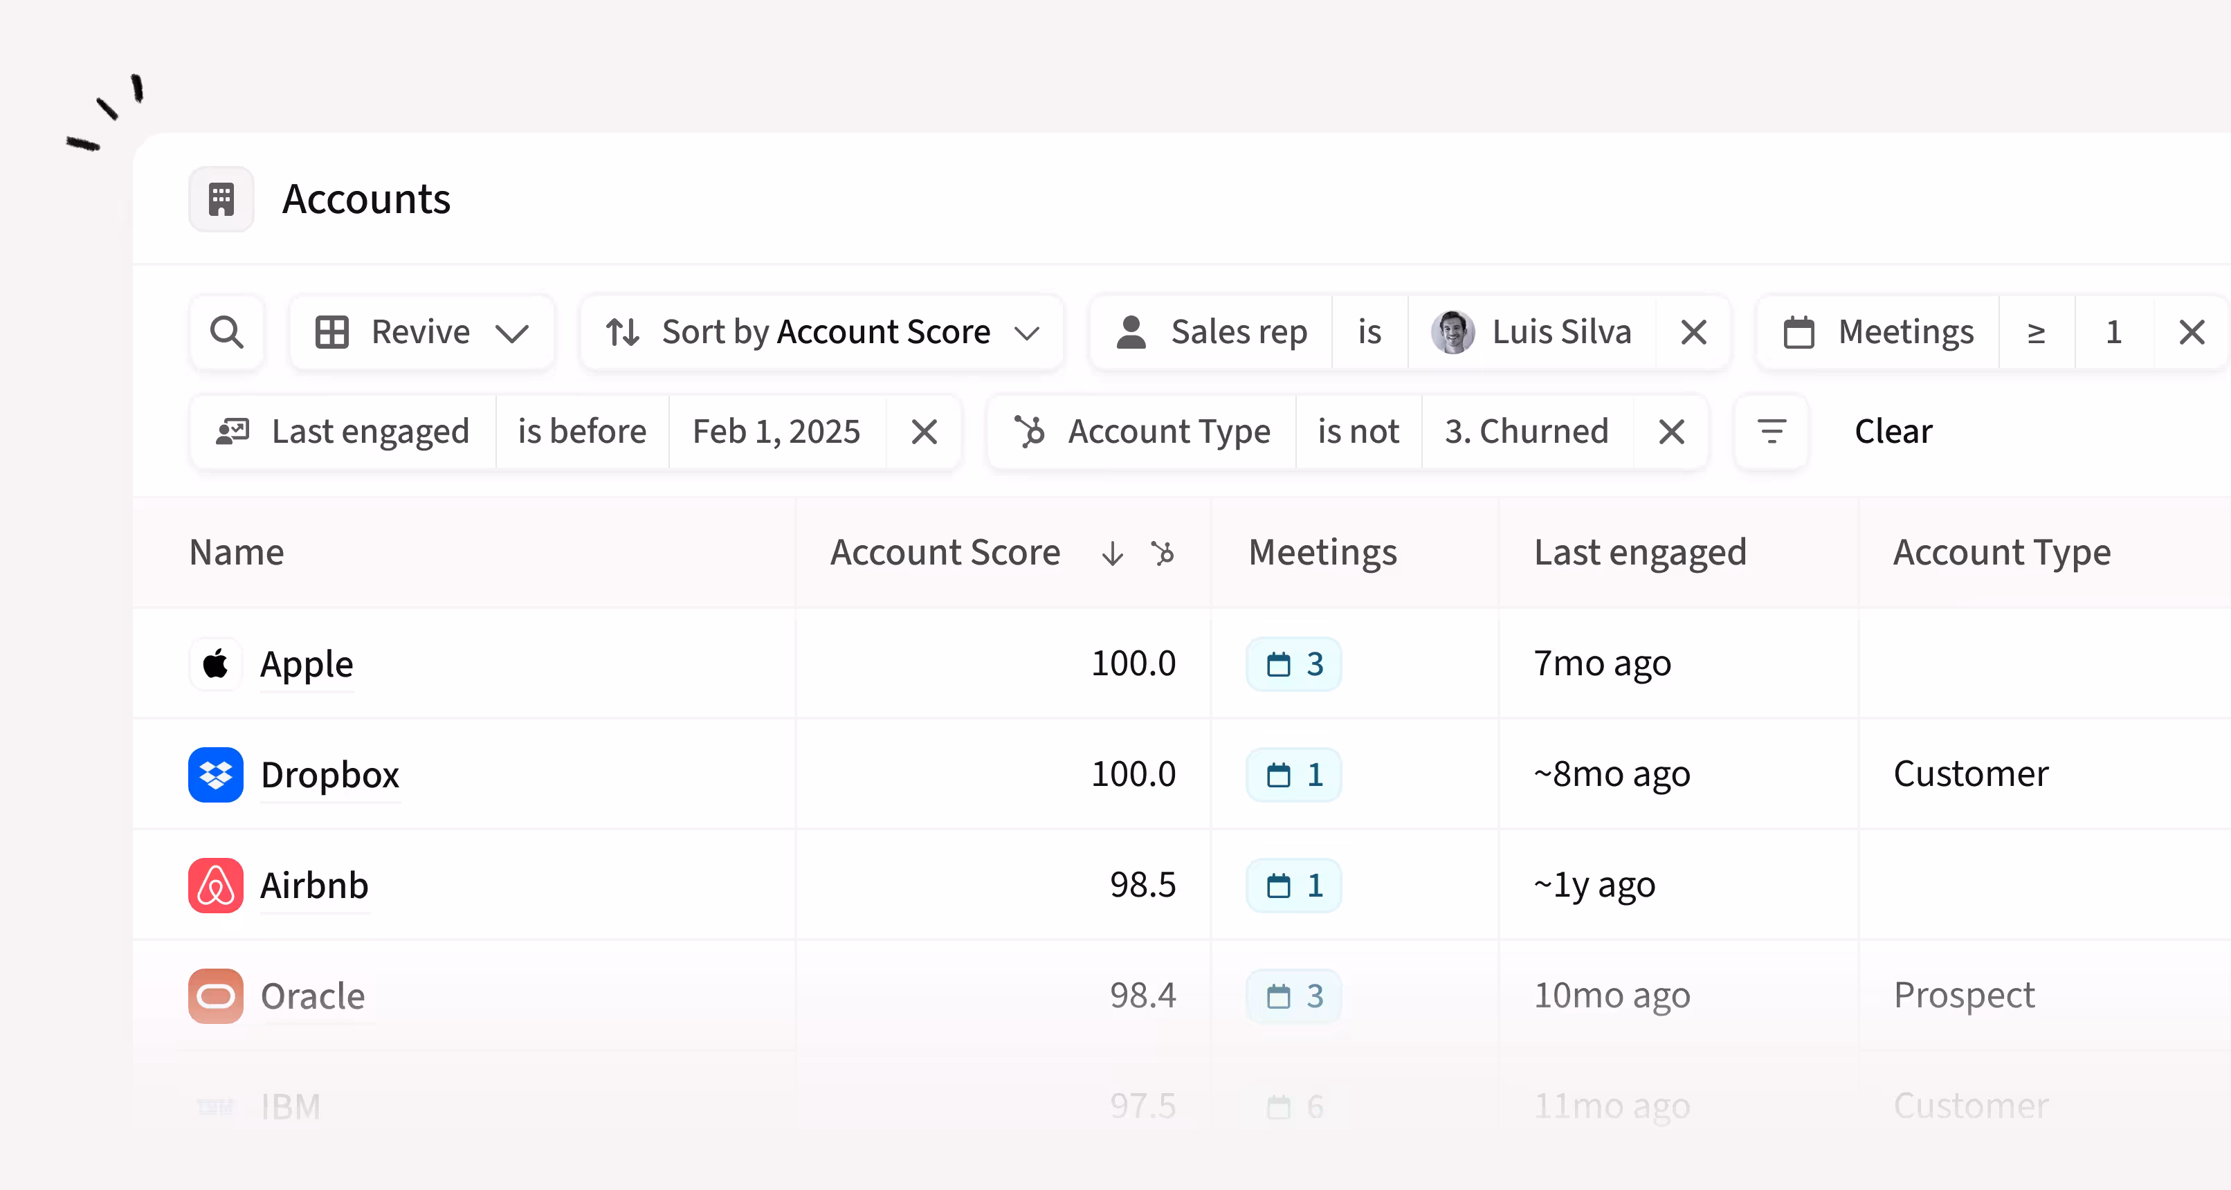Open Airbnb's 1 meeting badge
Screen dimensions: 2231x1190
pyautogui.click(x=1294, y=885)
